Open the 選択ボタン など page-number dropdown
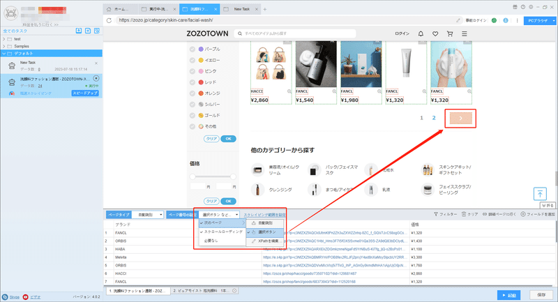This screenshot has height=302, width=558. 218,215
